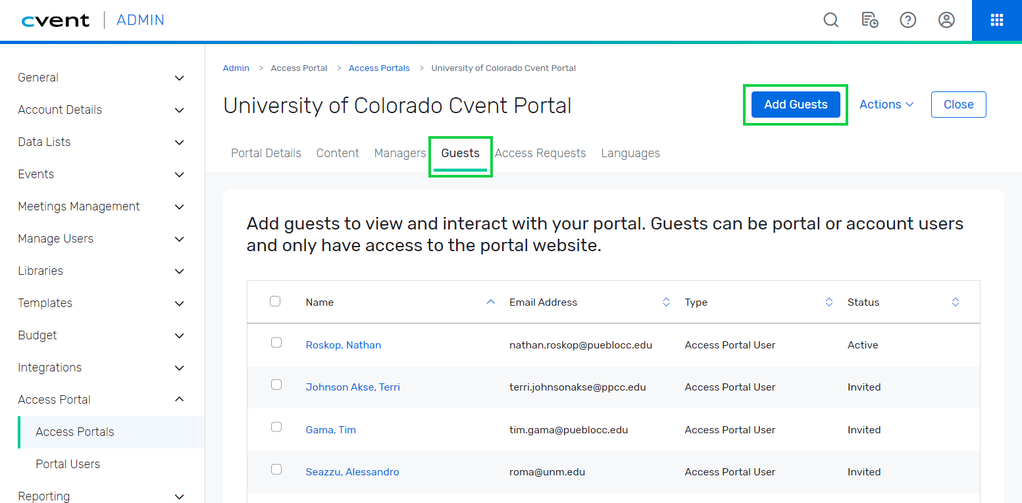1022x503 pixels.
Task: Click the Active status cell
Action: pyautogui.click(x=863, y=345)
